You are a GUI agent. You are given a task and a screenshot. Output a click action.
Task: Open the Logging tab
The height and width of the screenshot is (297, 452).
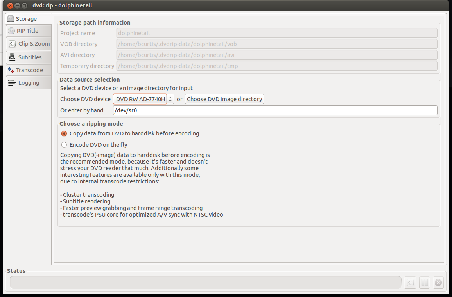28,83
